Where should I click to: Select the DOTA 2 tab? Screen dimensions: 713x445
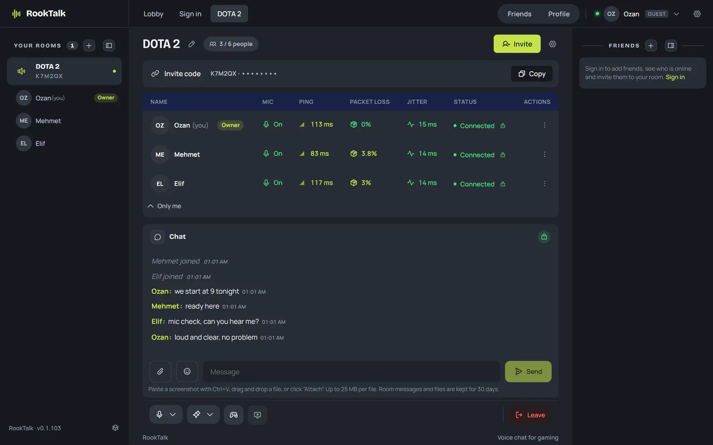pos(229,14)
